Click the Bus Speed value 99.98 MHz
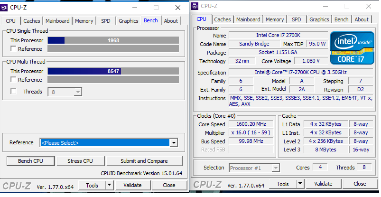This screenshot has width=381, height=197. [251, 141]
